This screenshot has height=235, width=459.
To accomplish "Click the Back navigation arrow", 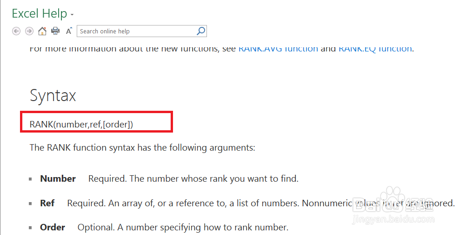I will tap(16, 31).
